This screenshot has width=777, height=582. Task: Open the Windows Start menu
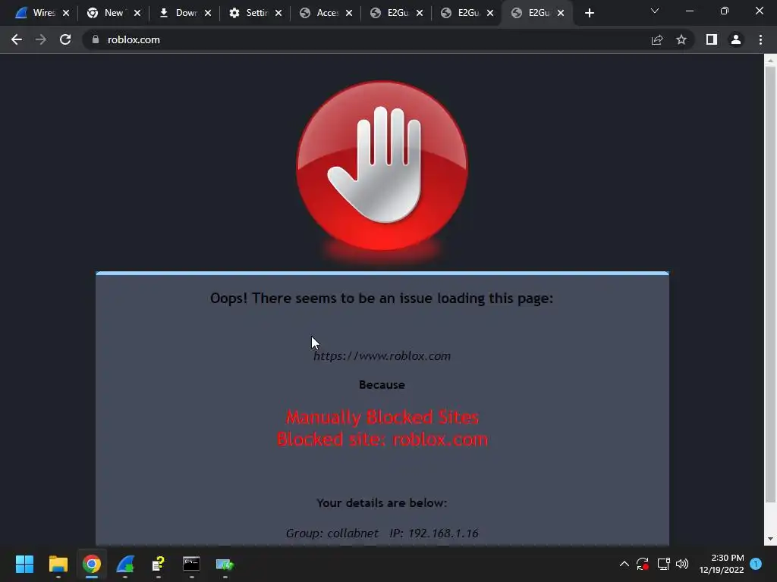pyautogui.click(x=24, y=564)
